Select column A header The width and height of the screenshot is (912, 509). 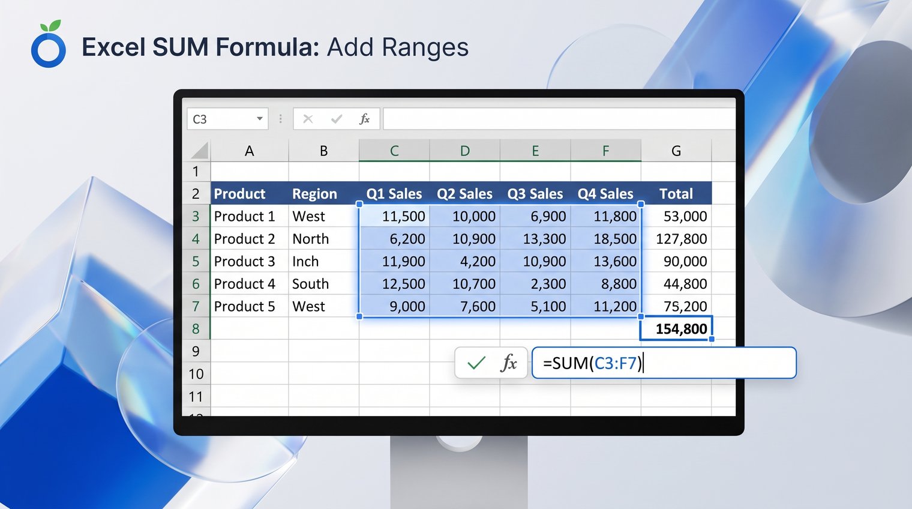250,151
